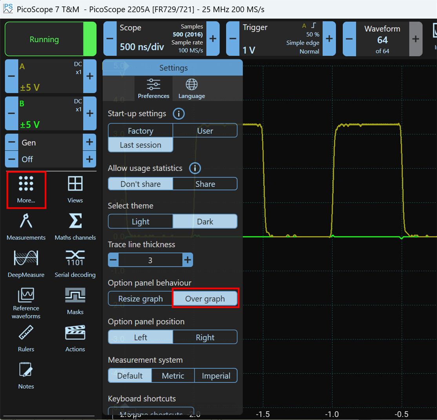Select the Rulers tool
This screenshot has width=437, height=420.
26,338
